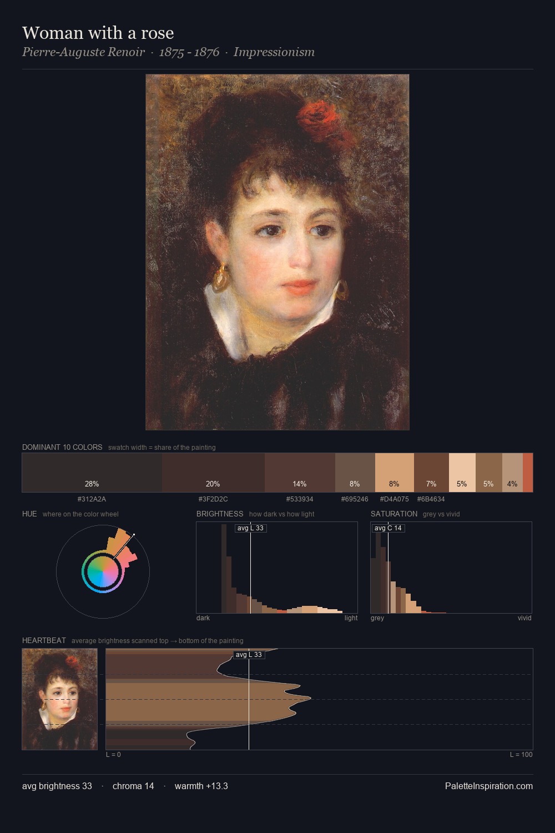Viewport: 555px width, 833px height.
Task: Select the 5% light peach swatch
Action: click(462, 473)
